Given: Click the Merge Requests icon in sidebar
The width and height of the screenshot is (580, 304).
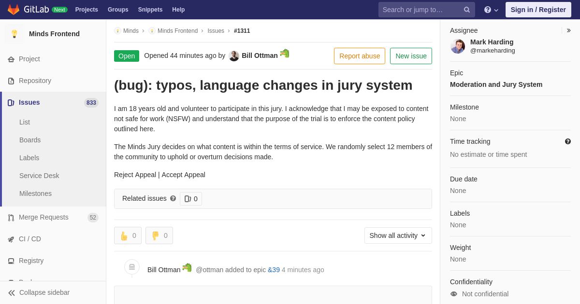Looking at the screenshot, I should point(11,217).
